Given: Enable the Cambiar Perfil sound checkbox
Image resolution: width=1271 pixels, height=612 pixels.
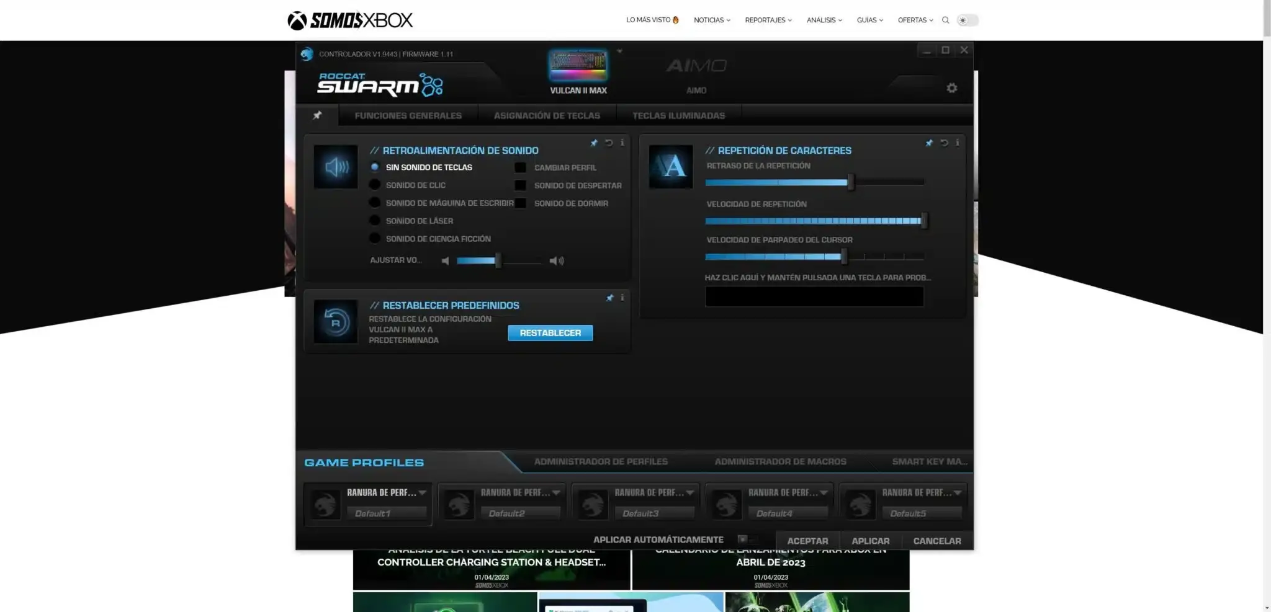Looking at the screenshot, I should pos(520,167).
